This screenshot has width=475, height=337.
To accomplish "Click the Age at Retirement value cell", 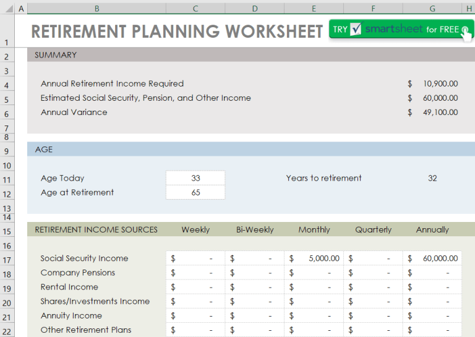I will point(195,192).
